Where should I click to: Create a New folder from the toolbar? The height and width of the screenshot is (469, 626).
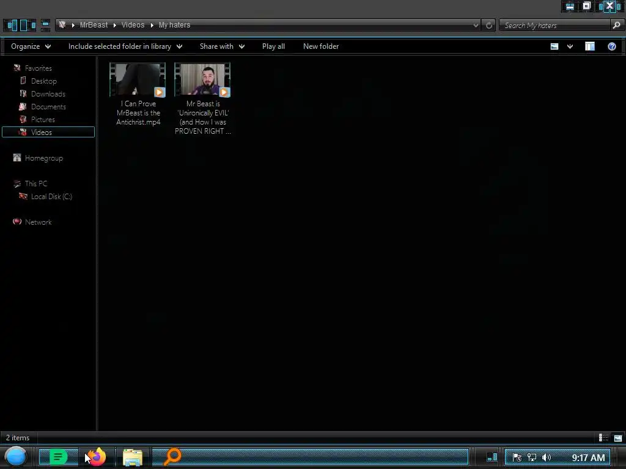pyautogui.click(x=321, y=46)
